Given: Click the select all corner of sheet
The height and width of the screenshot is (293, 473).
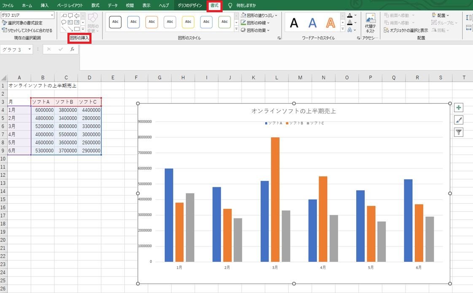Looking at the screenshot, I should (x=3, y=77).
